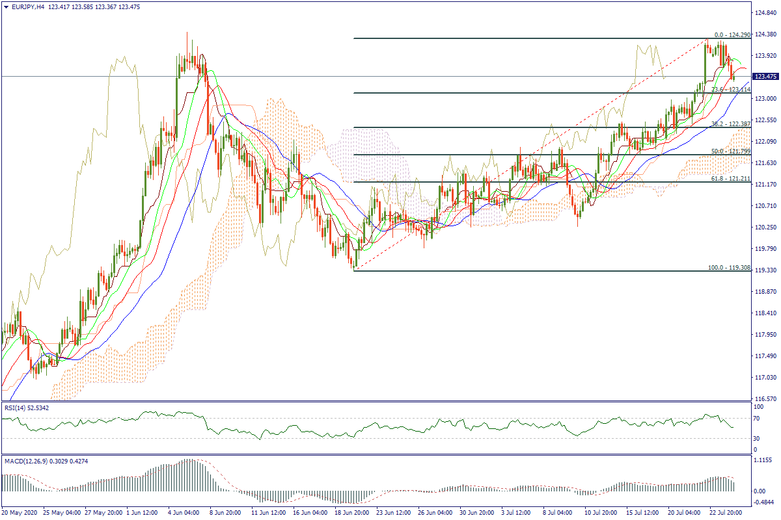Click the triangle arrow beside EURJPY,H4
Screen dimensions: 781x520
click(x=6, y=6)
